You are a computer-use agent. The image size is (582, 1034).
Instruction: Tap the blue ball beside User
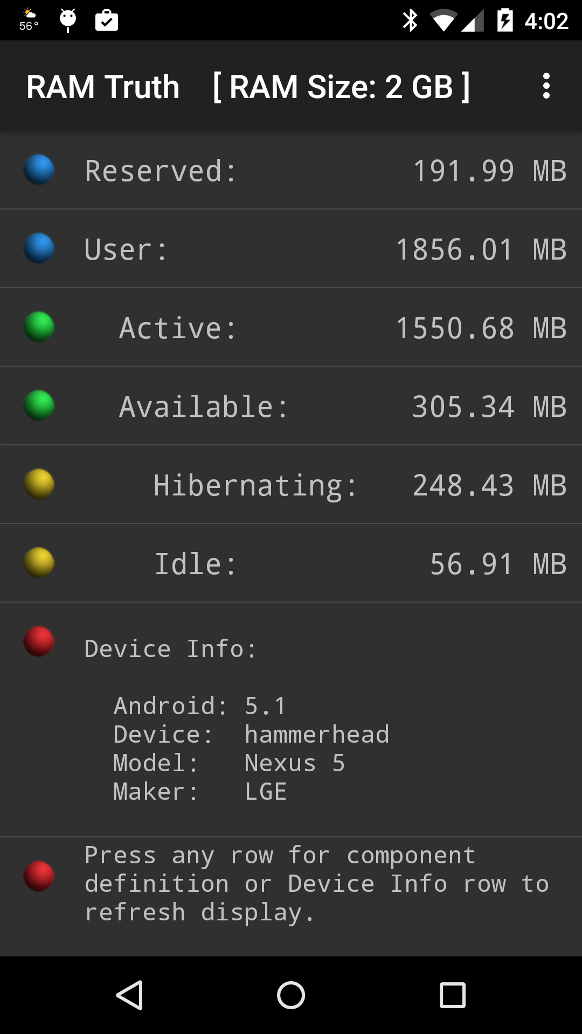pos(39,248)
